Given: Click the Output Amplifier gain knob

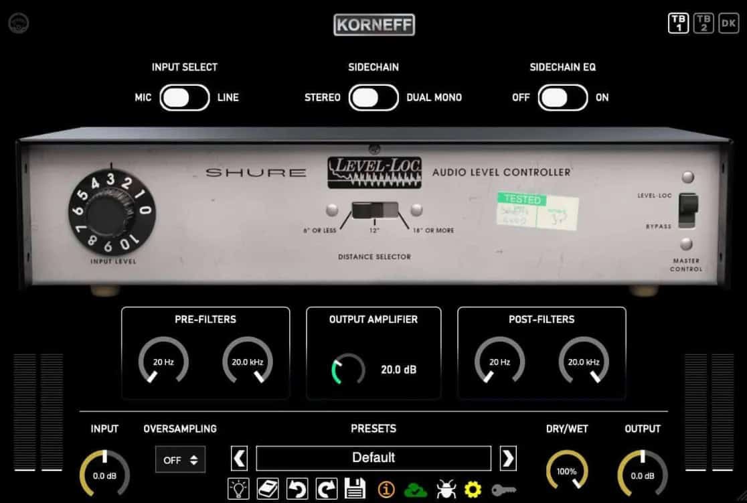Looking at the screenshot, I should [x=348, y=369].
